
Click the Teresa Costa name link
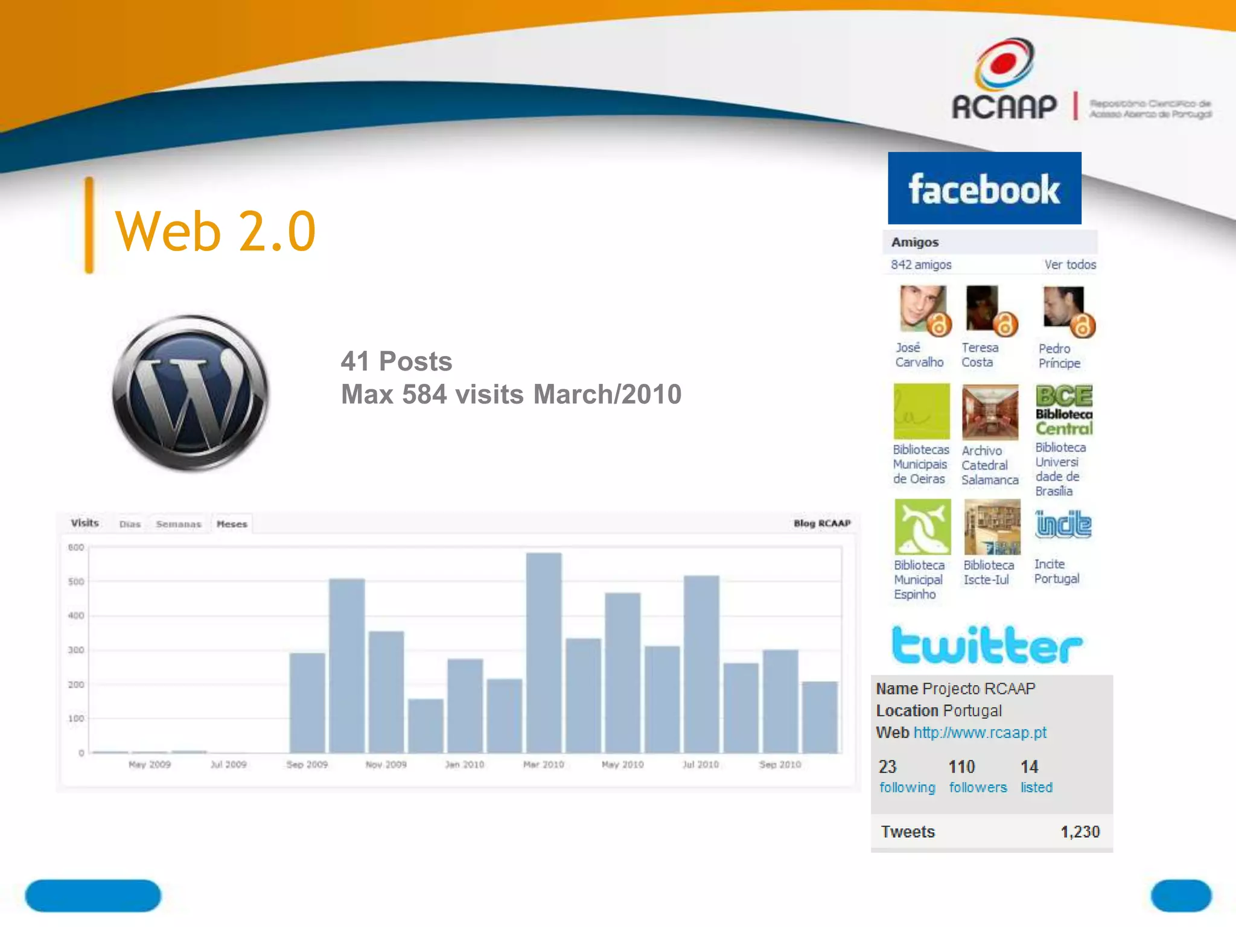pyautogui.click(x=980, y=355)
